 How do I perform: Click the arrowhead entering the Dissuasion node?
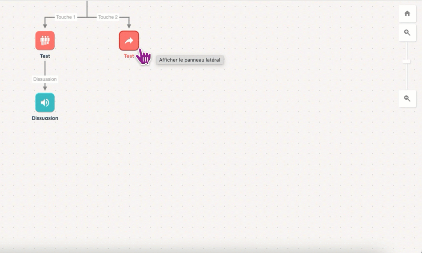pos(45,89)
